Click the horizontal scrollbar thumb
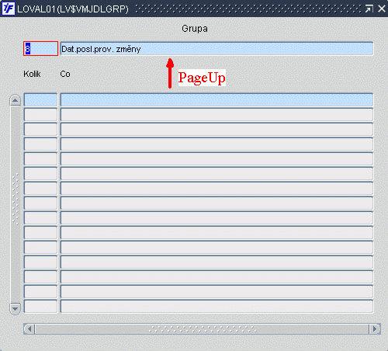The image size is (388, 351). click(x=203, y=329)
